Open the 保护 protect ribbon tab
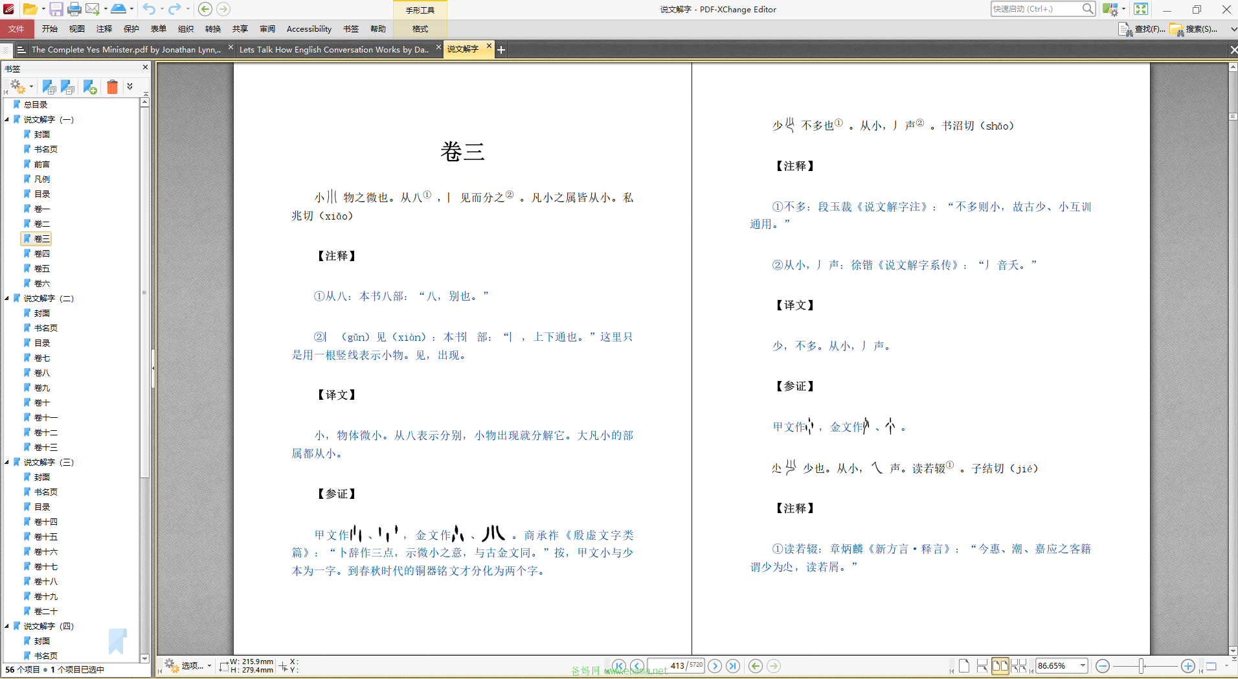 pos(131,29)
